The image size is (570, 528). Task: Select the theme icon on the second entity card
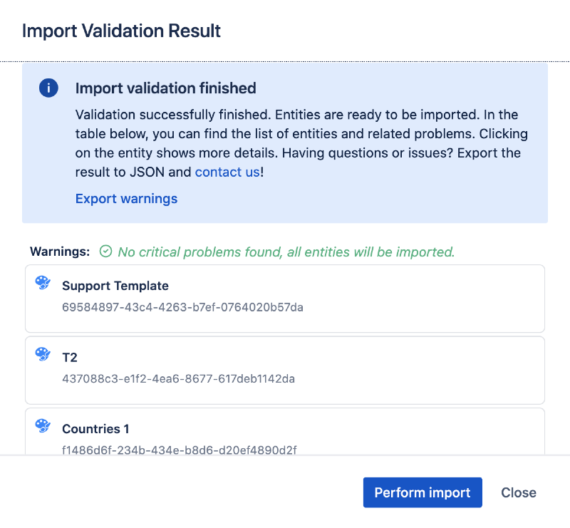pos(43,354)
